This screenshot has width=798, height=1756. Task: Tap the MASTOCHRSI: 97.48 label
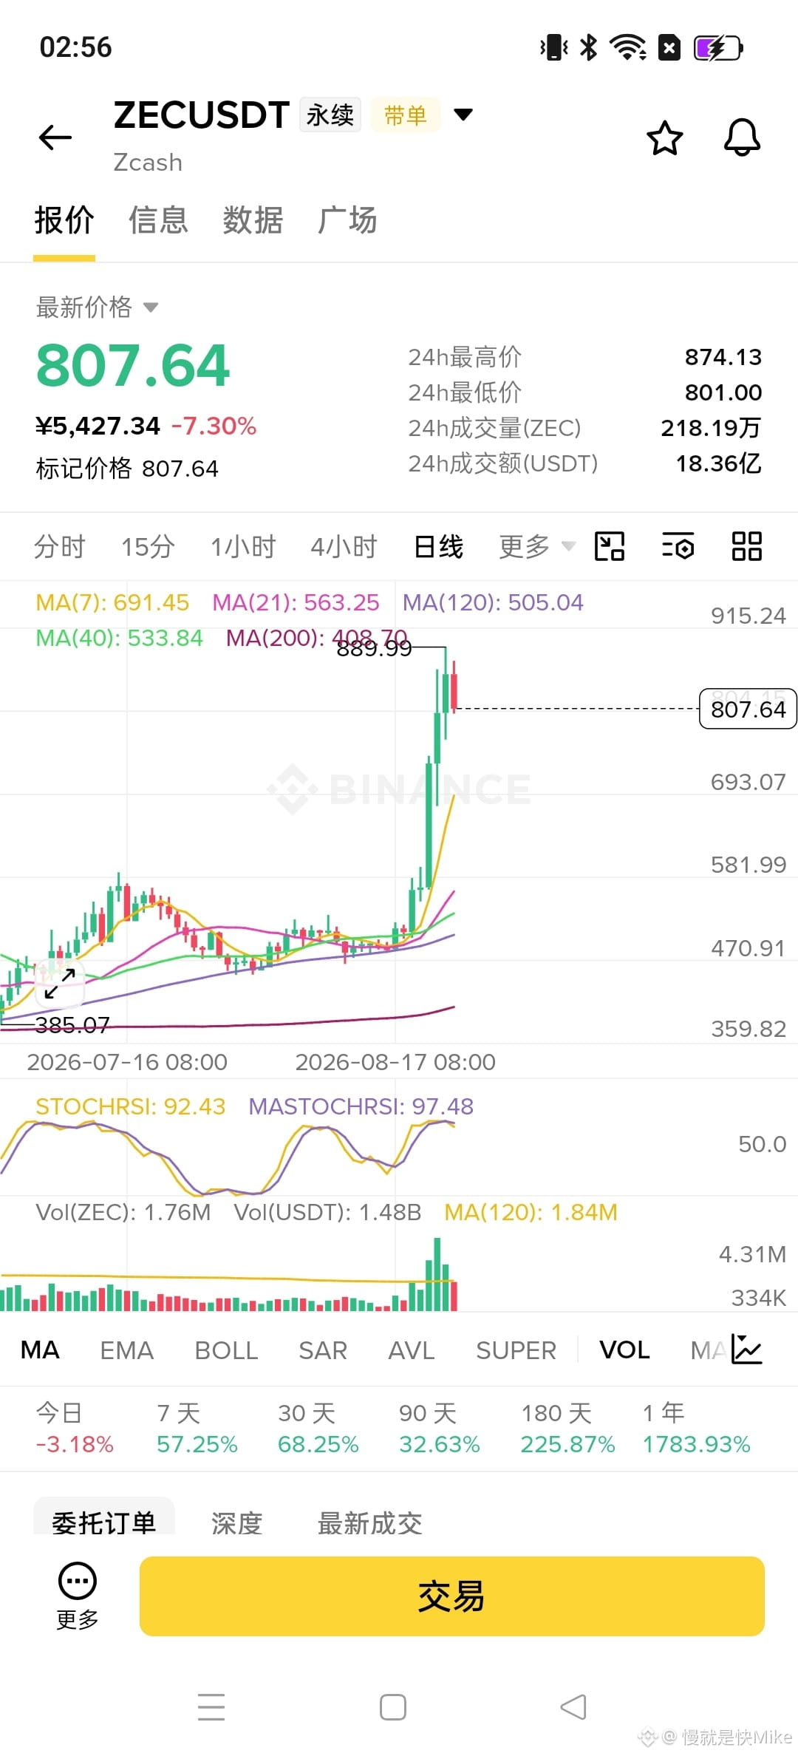361,1106
